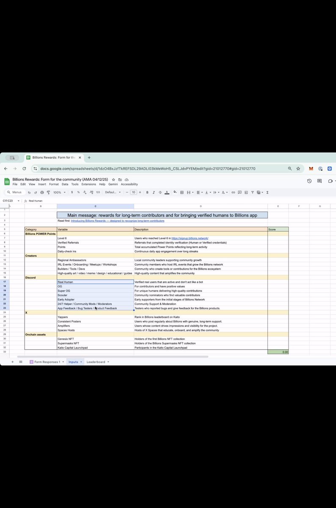
Task: Open the Default font dropdown
Action: 113,192
